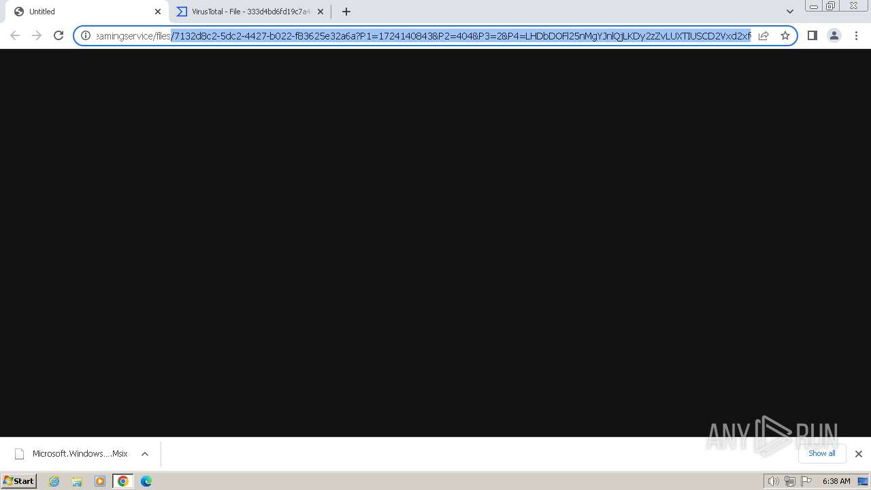Go forward to the next page

tap(37, 35)
